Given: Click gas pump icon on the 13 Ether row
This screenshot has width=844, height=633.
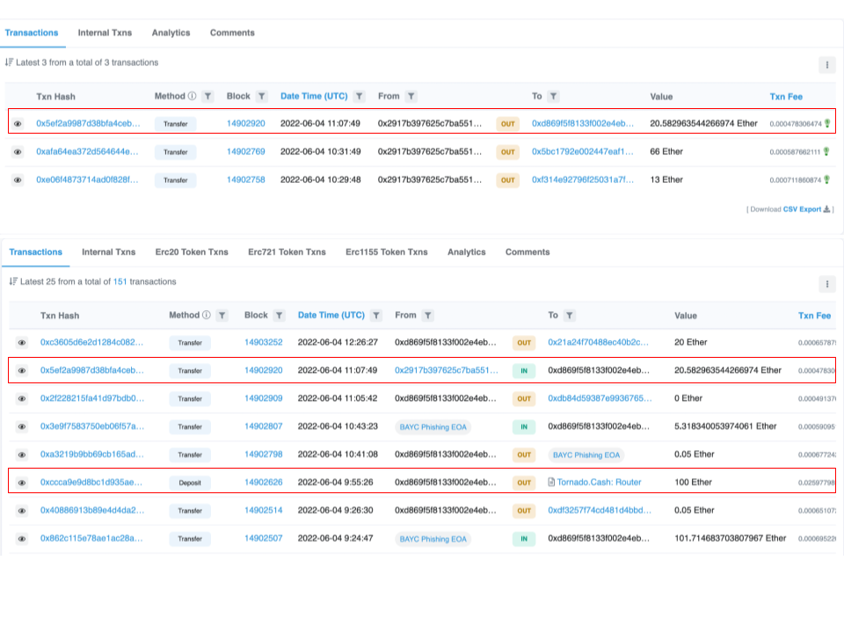Looking at the screenshot, I should pos(826,179).
